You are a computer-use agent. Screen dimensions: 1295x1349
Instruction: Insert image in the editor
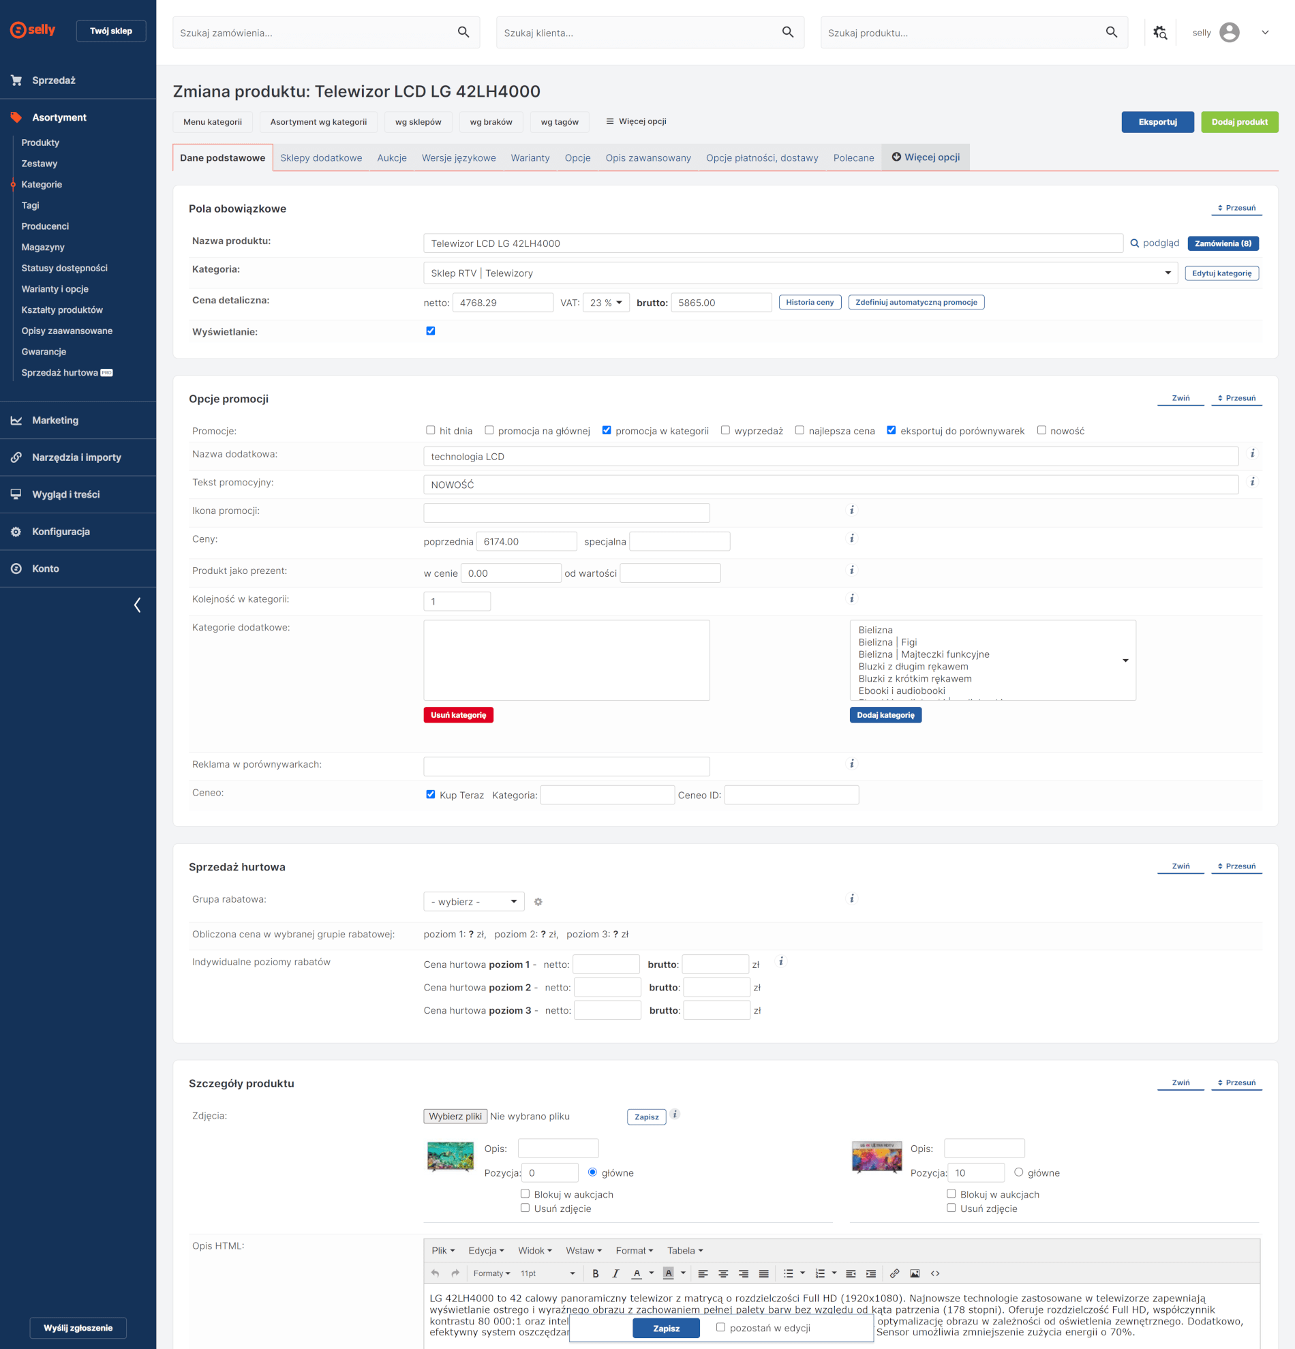coord(915,1273)
